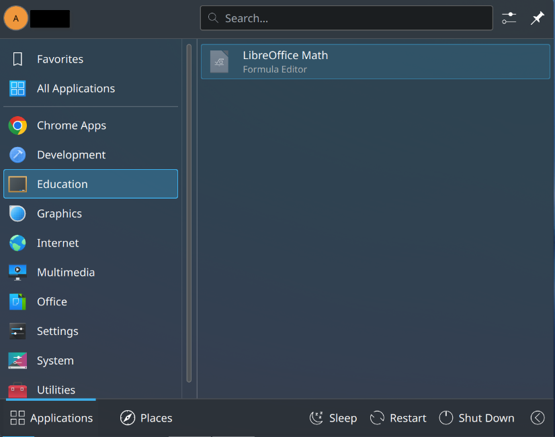Screen dimensions: 555x437
Task: Click the Development hammer icon
Action: click(17, 155)
